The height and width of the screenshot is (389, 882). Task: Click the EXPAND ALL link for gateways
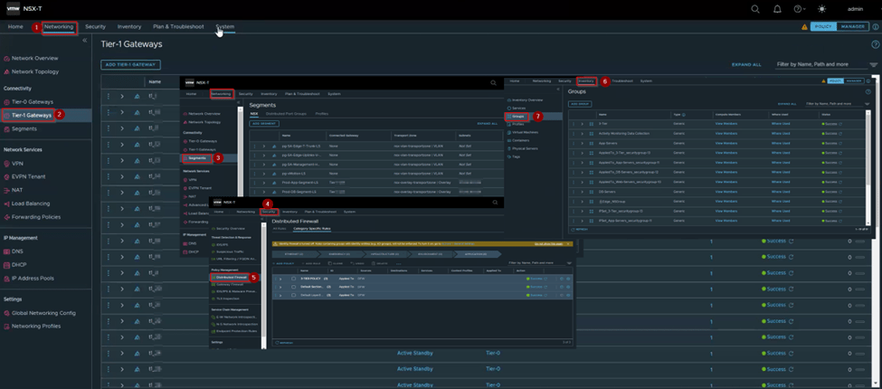click(x=745, y=65)
